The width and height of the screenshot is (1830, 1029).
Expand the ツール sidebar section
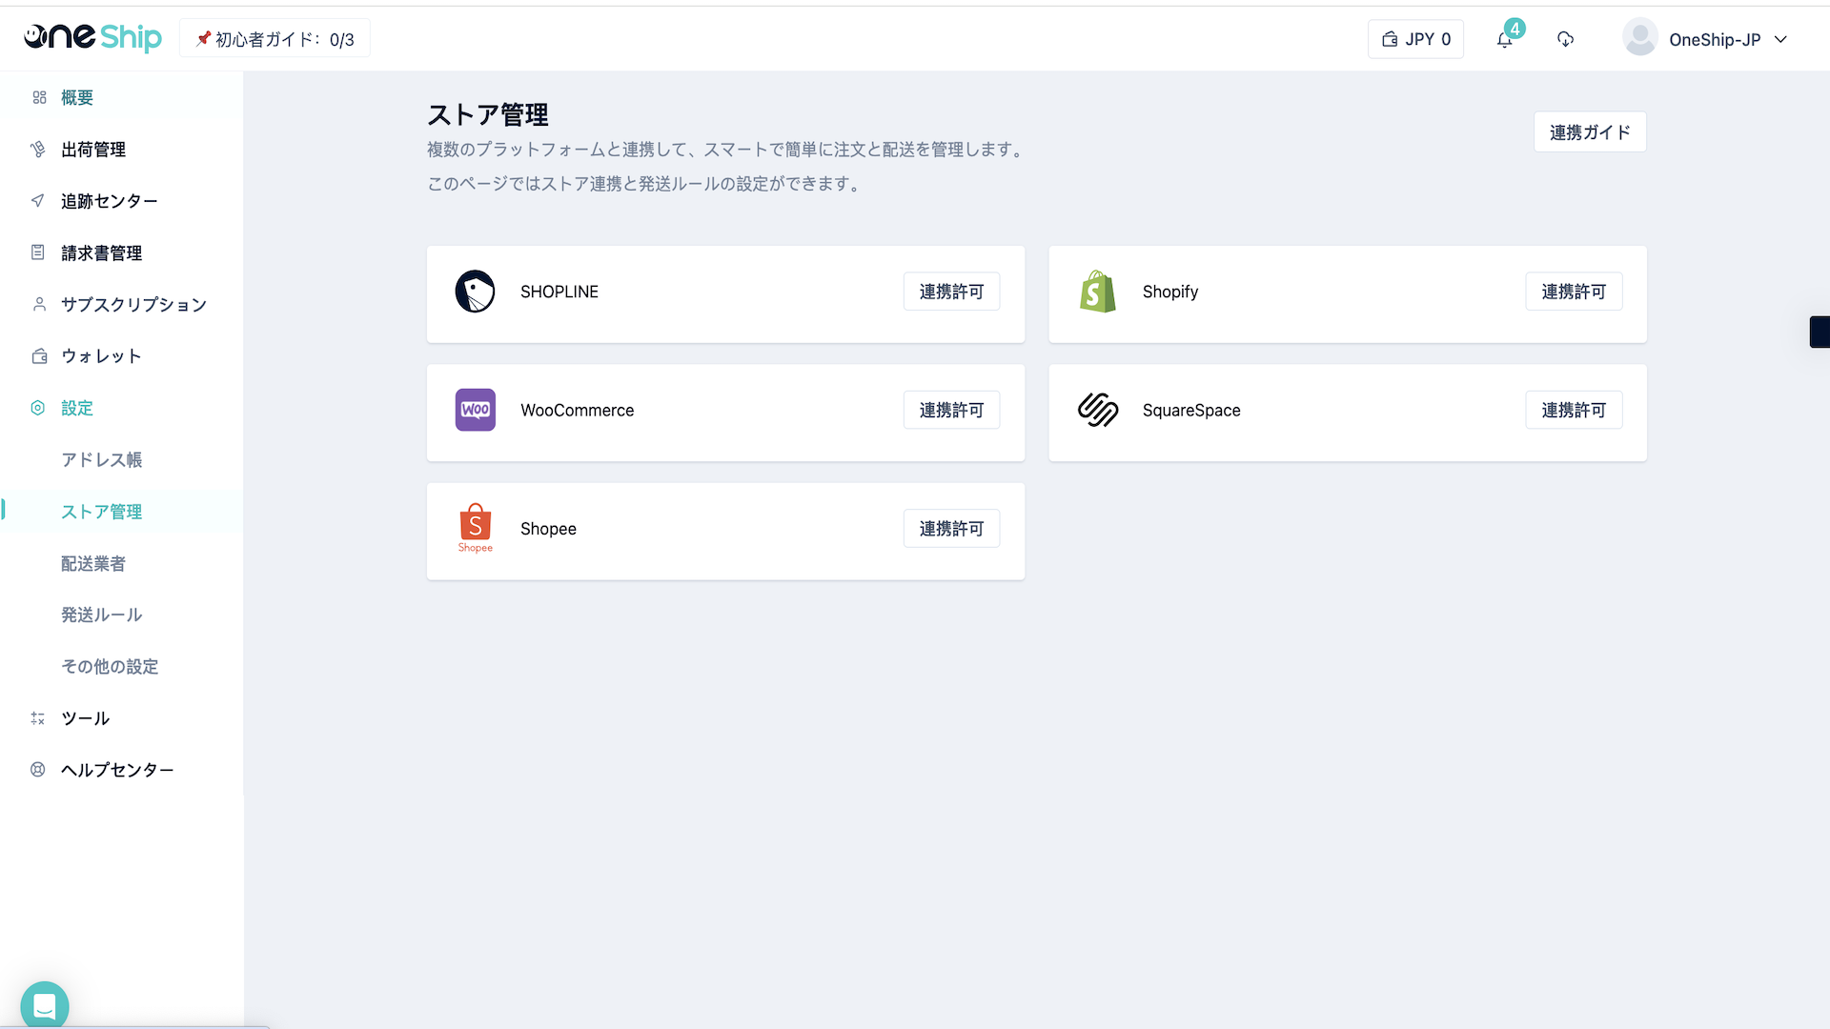click(x=85, y=718)
